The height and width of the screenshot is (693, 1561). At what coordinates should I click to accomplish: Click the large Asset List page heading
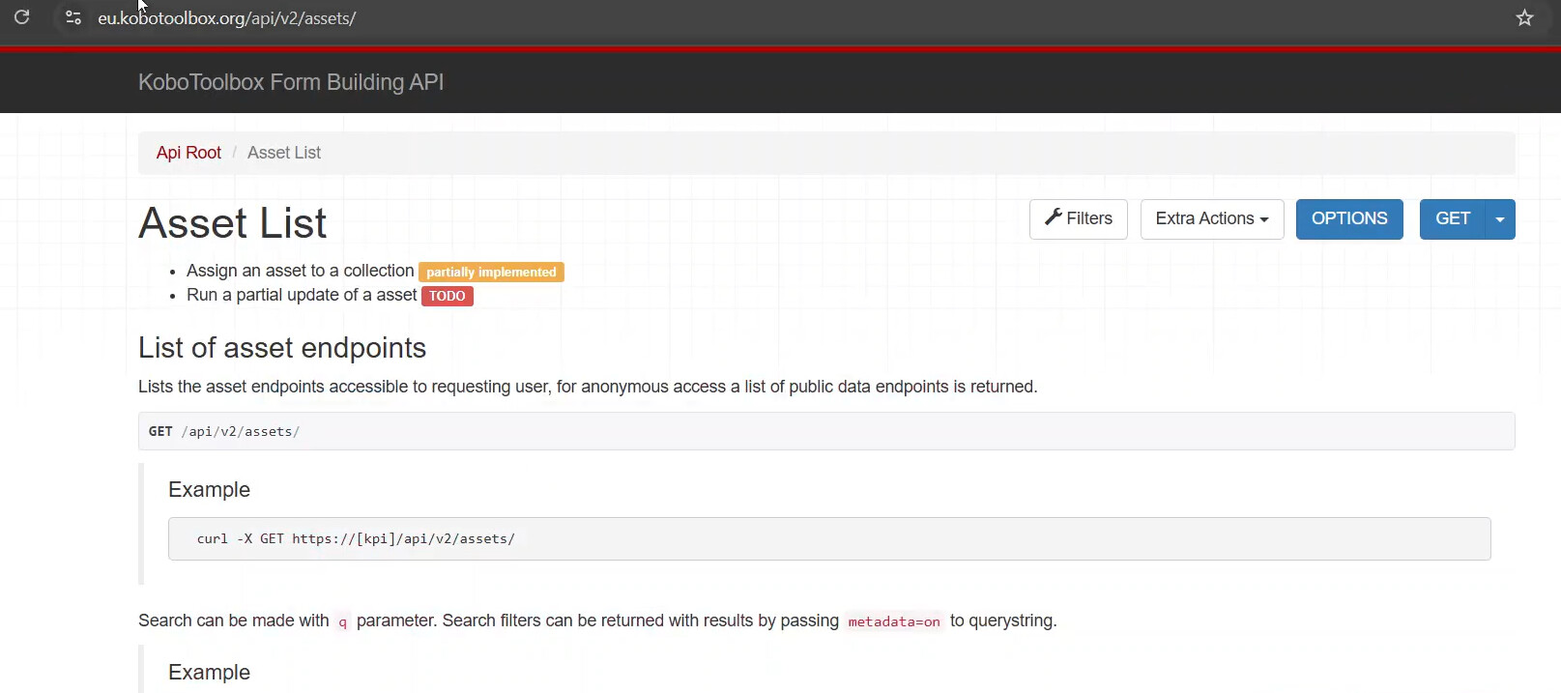coord(233,223)
